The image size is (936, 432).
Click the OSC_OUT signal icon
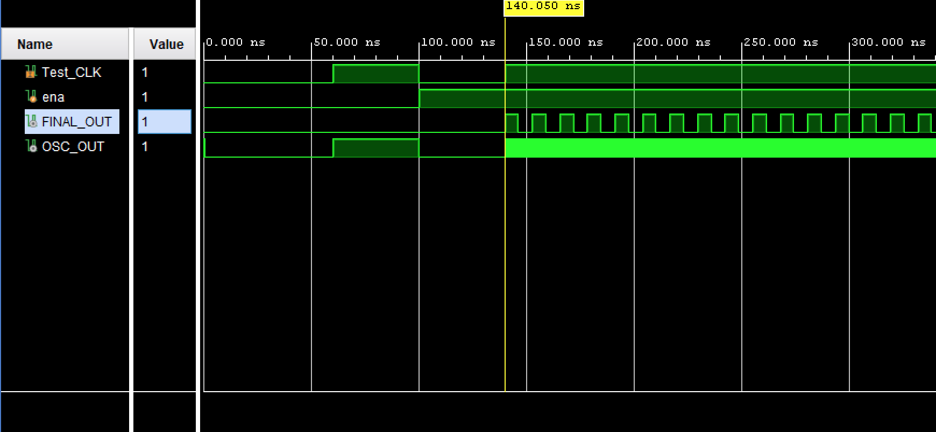(31, 146)
